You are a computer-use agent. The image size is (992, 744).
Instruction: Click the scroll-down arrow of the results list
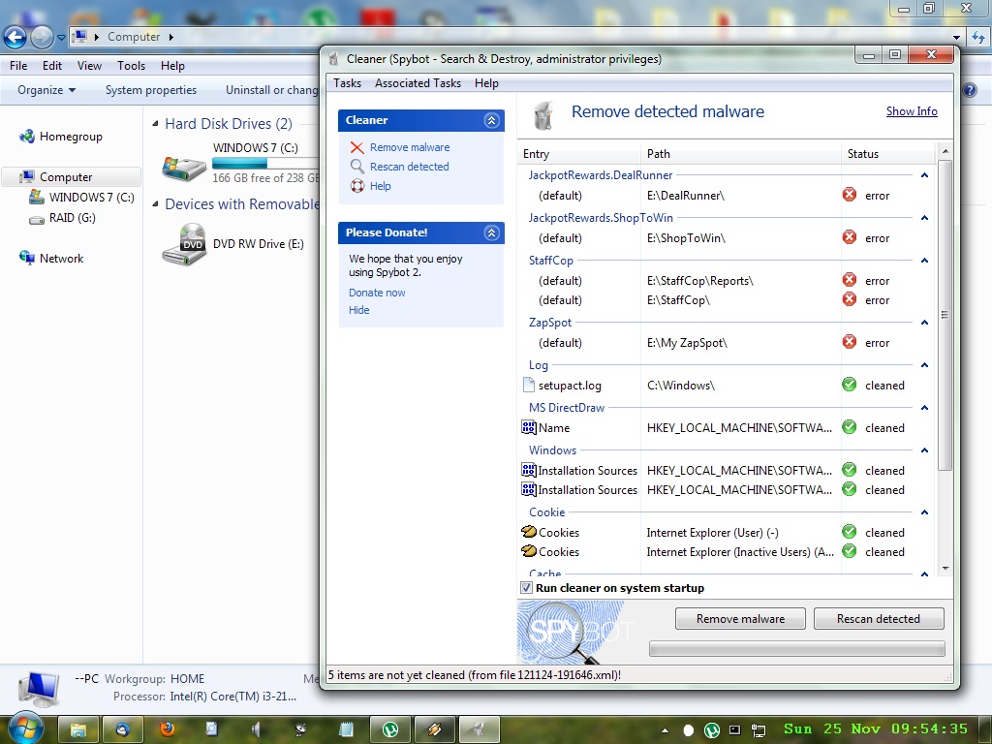coord(945,568)
